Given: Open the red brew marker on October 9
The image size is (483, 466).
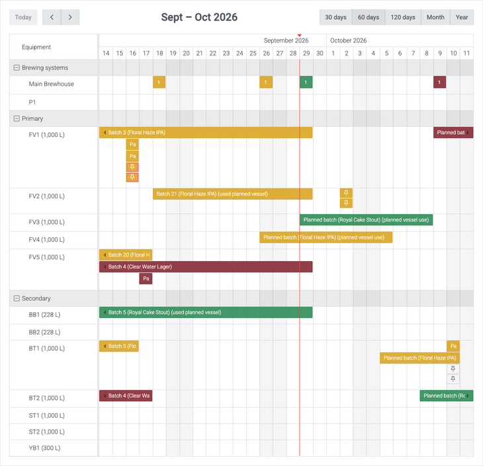Looking at the screenshot, I should click(439, 82).
